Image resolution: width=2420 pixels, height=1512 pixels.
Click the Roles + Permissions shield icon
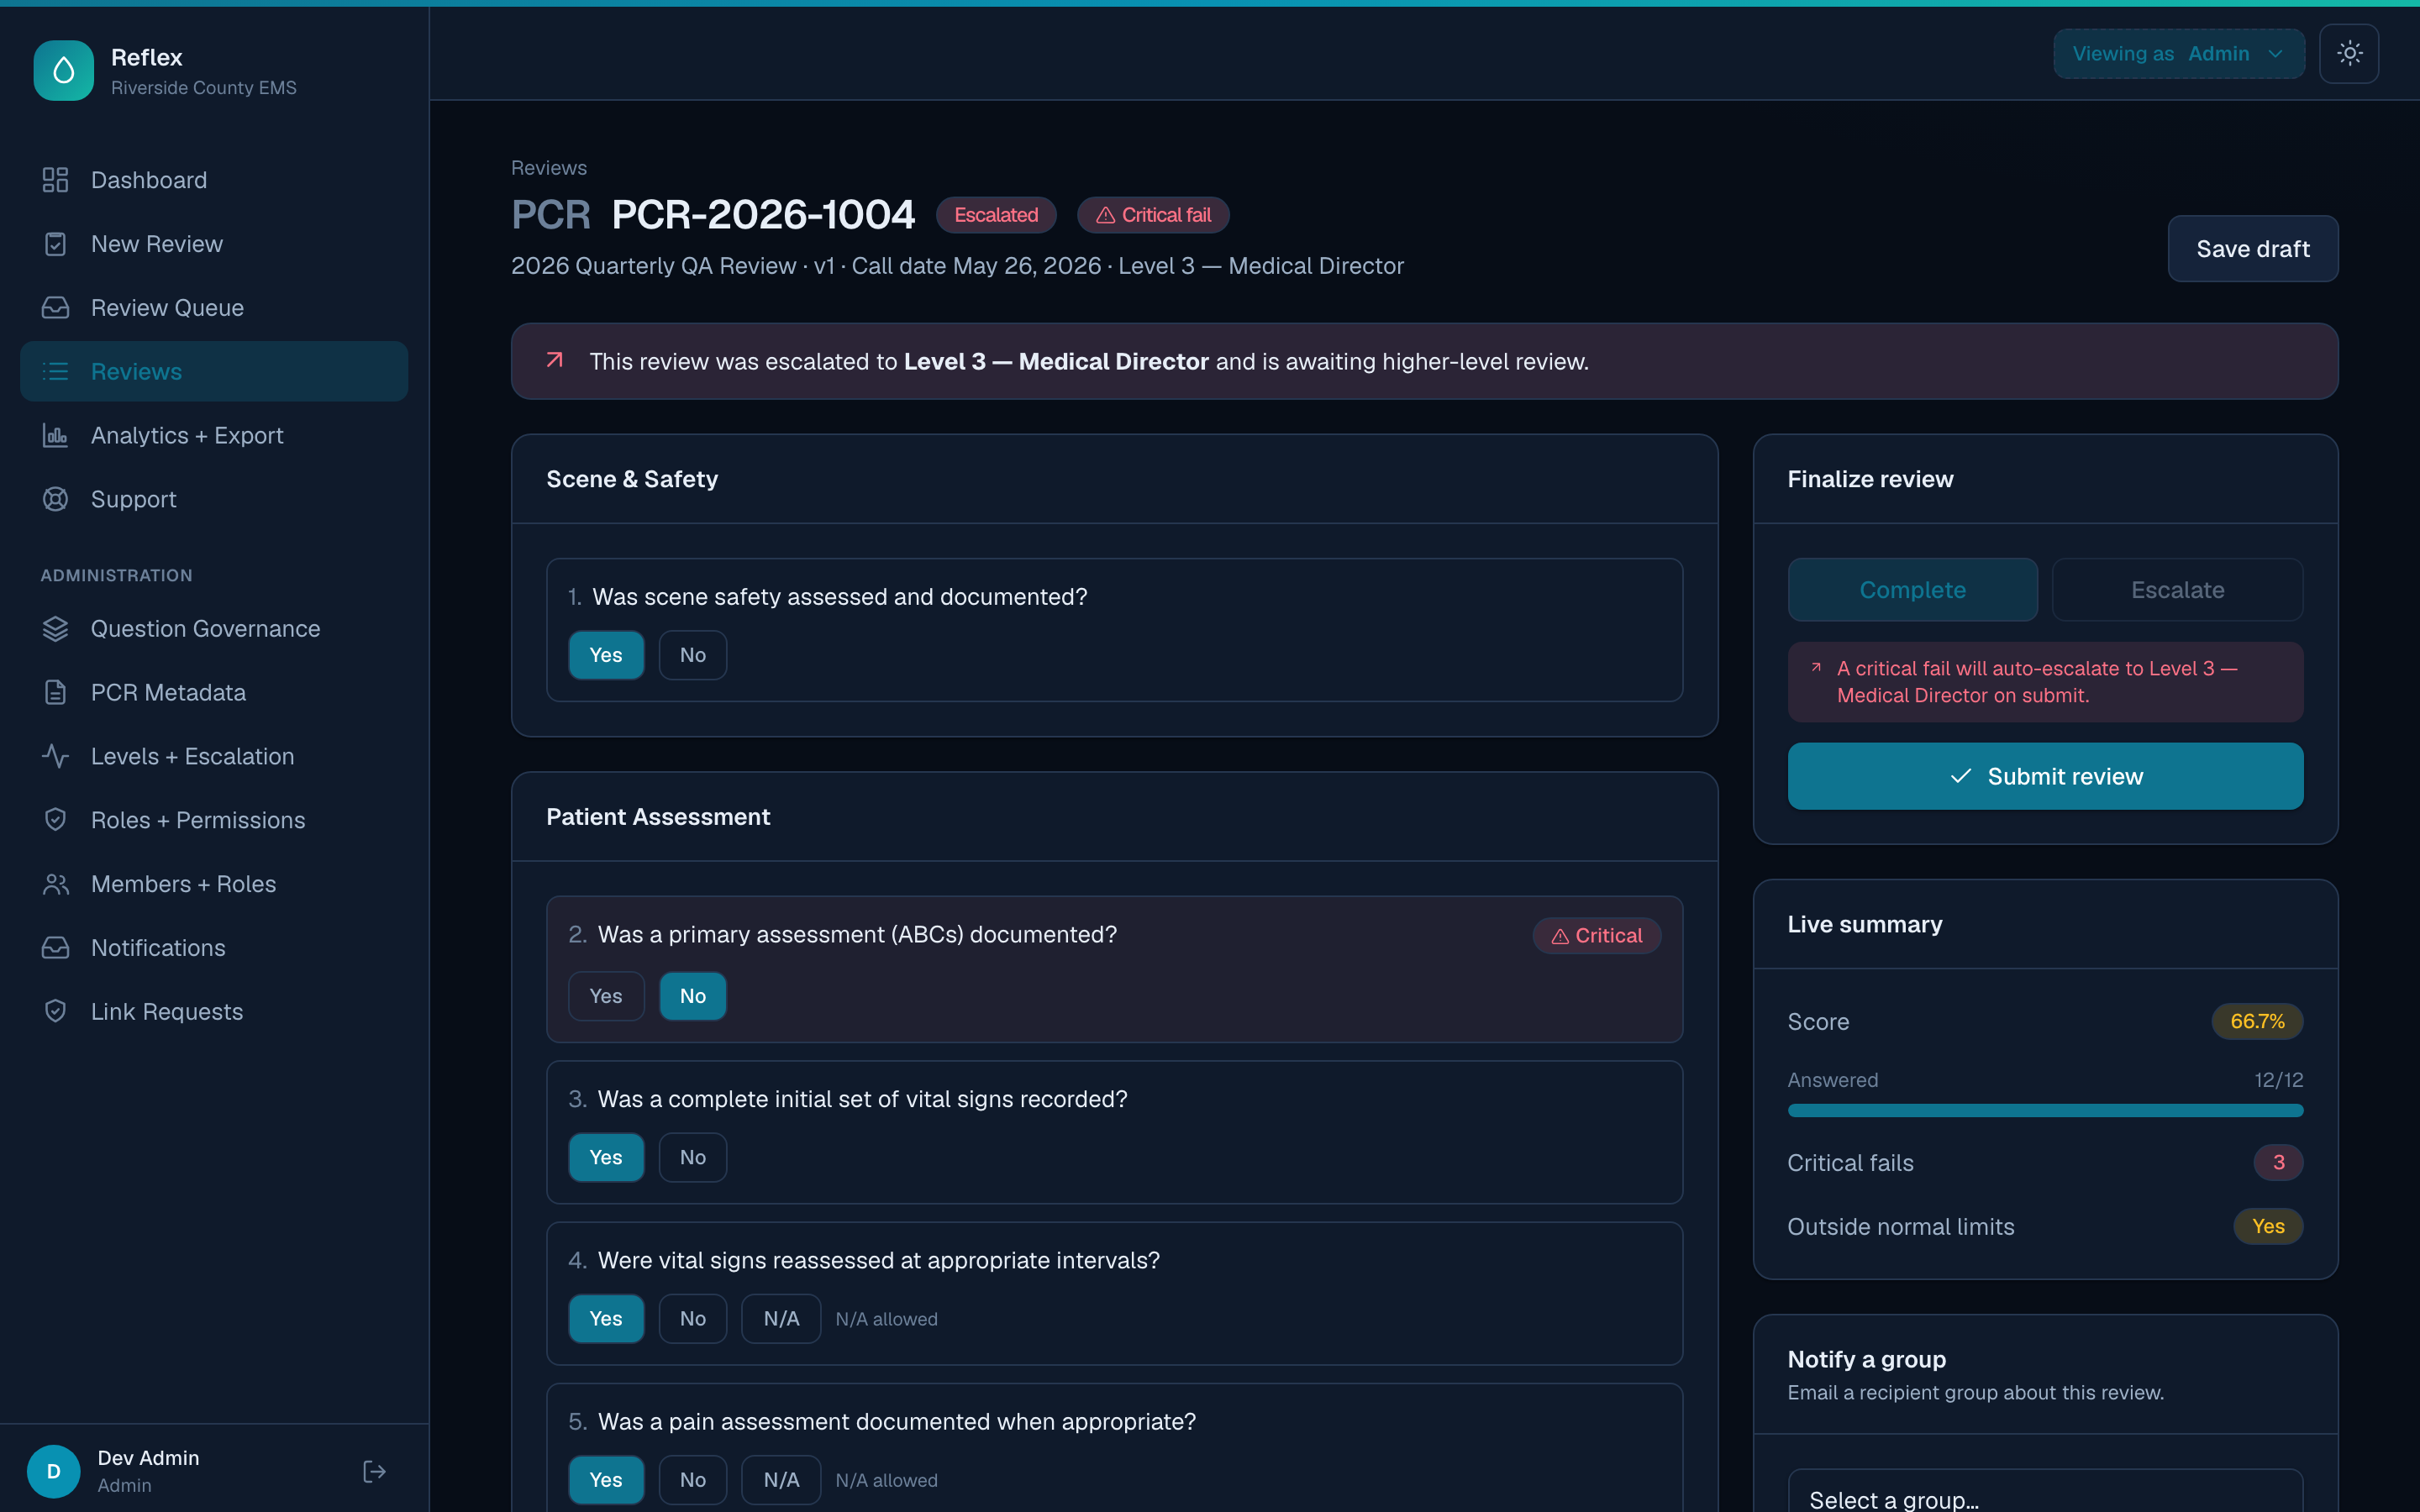pyautogui.click(x=55, y=820)
